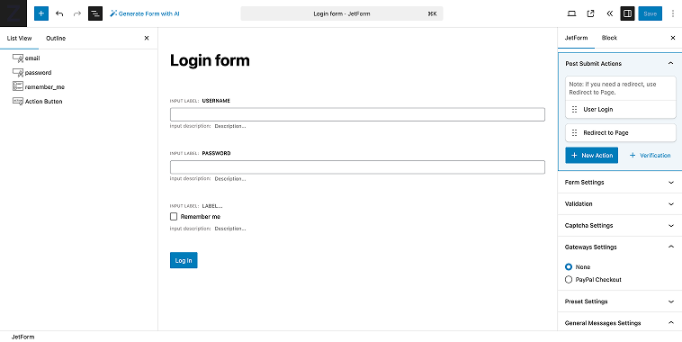Click the block inserter plus button
This screenshot has width=682, height=342.
pos(41,13)
